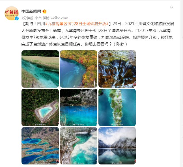Click the post body text about 九寨沟
The height and width of the screenshot is (167, 183).
(x=98, y=34)
